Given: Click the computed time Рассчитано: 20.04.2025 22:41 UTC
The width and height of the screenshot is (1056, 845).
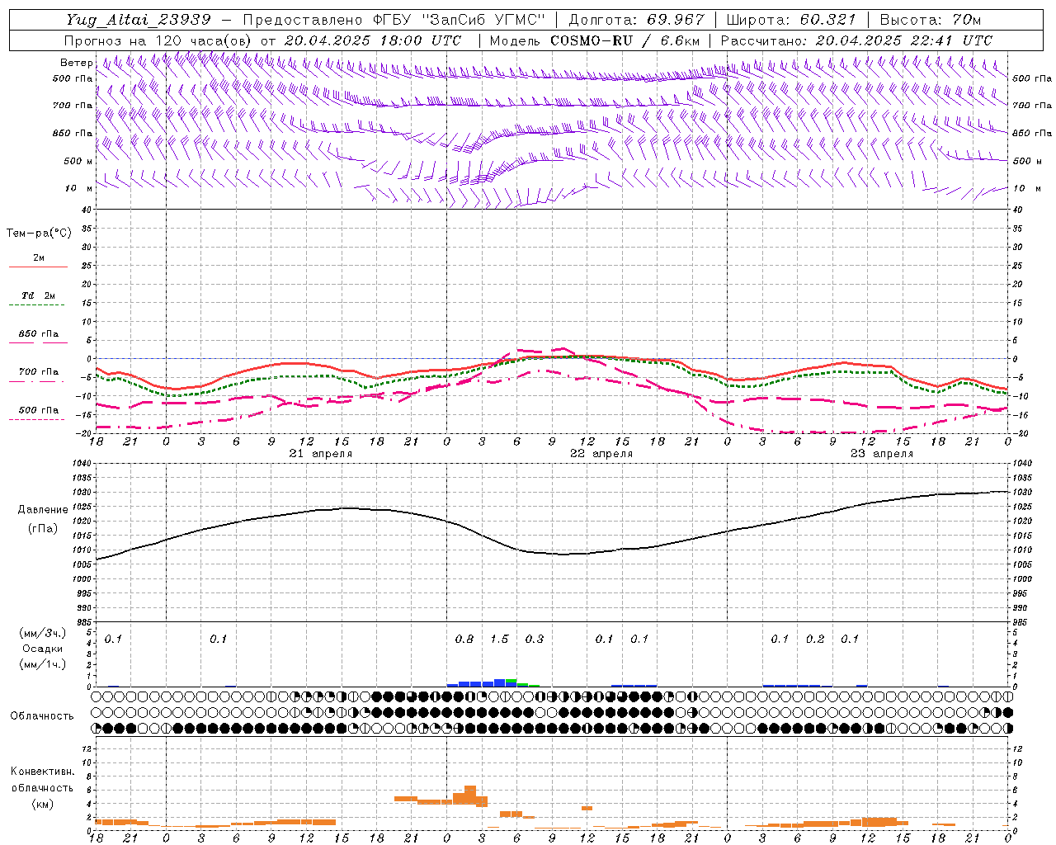Looking at the screenshot, I should (x=856, y=40).
